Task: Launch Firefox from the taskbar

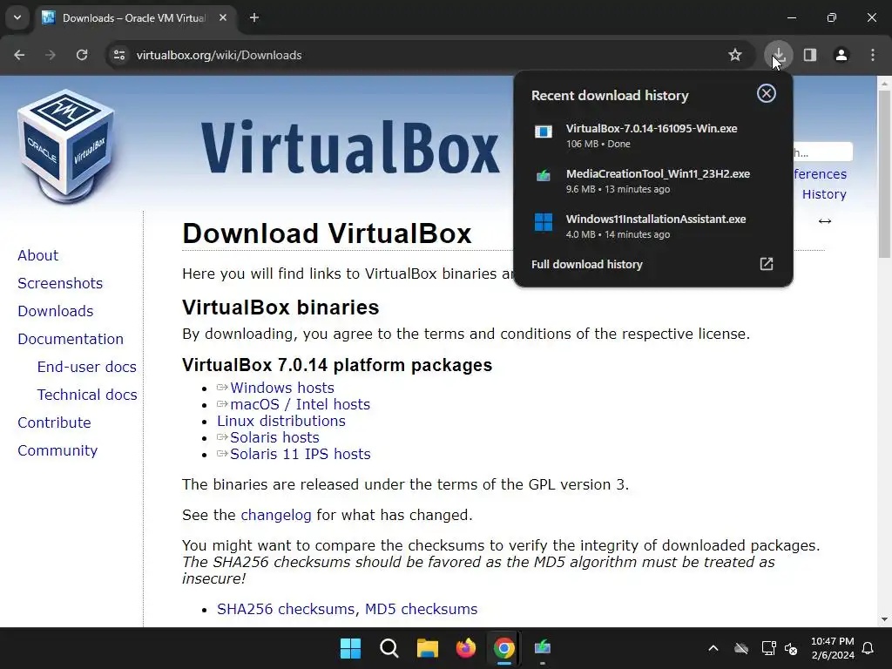Action: coord(465,648)
